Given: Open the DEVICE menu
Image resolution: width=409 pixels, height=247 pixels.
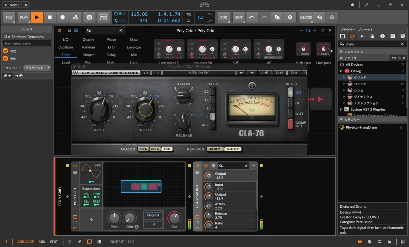Looking at the screenshot, I should tap(306, 17).
